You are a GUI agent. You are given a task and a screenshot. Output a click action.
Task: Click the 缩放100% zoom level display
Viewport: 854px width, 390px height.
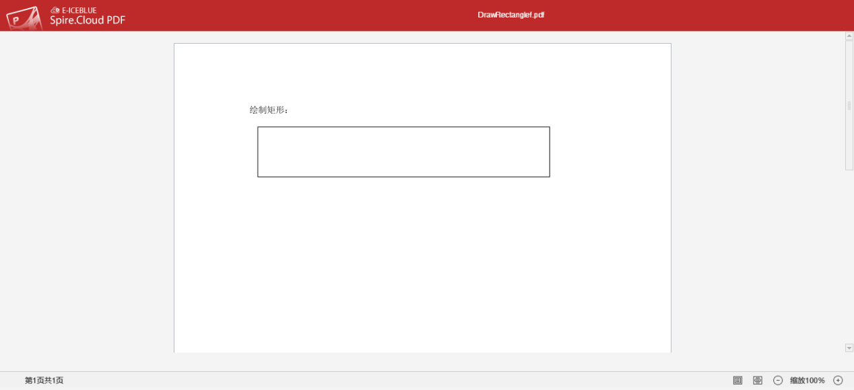click(808, 380)
